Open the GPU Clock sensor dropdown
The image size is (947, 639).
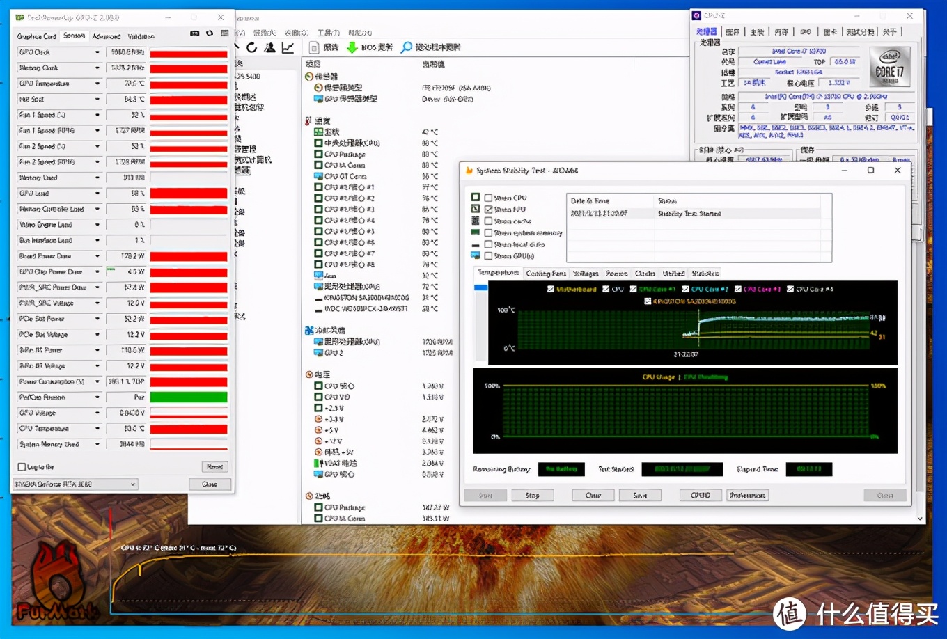point(97,52)
